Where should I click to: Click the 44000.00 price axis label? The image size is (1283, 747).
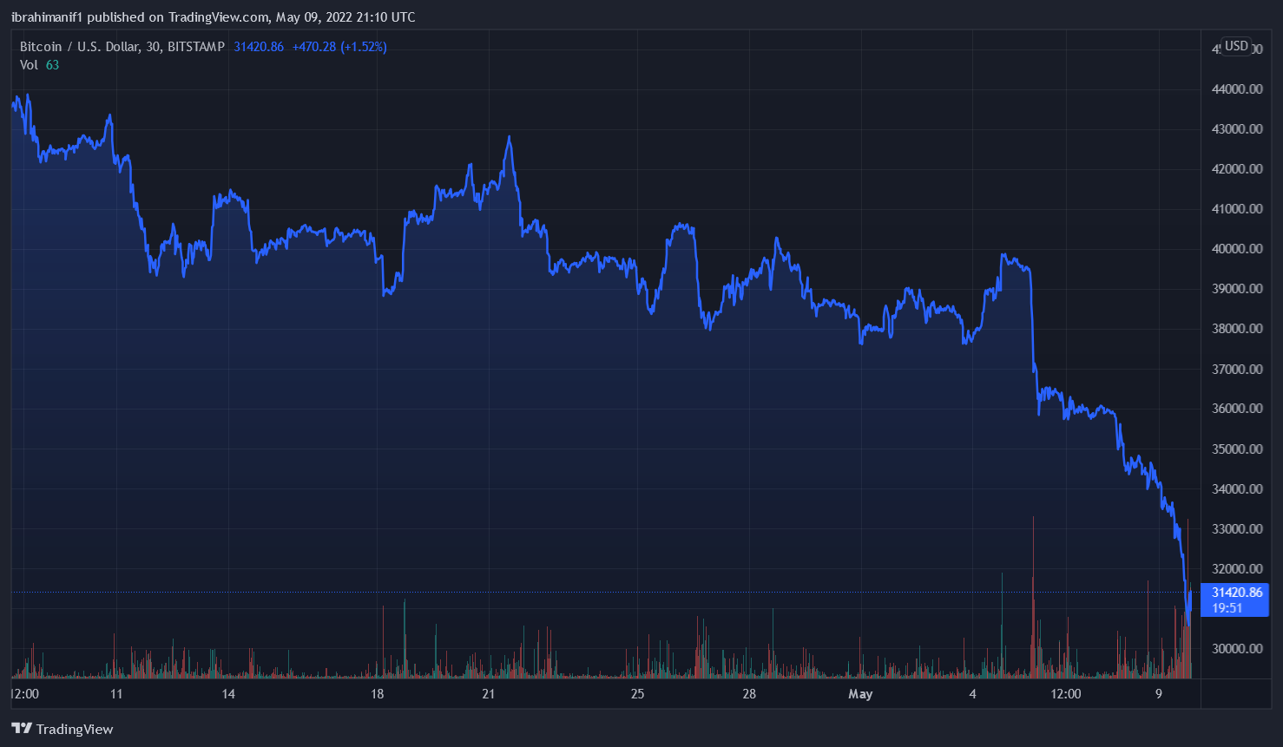pyautogui.click(x=1237, y=89)
